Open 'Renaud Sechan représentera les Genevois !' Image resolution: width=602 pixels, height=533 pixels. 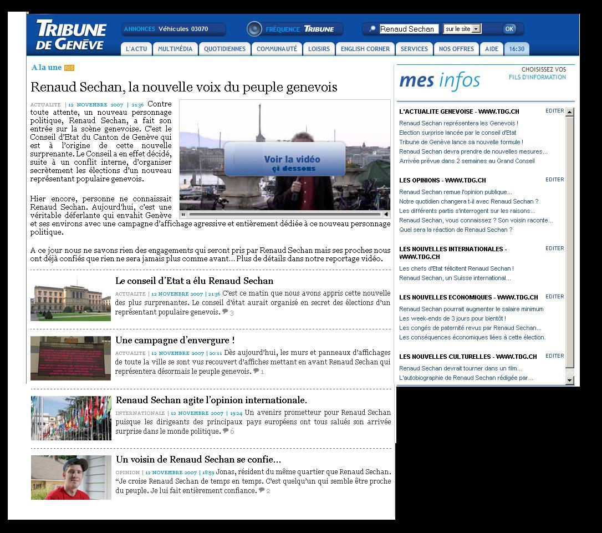click(459, 123)
